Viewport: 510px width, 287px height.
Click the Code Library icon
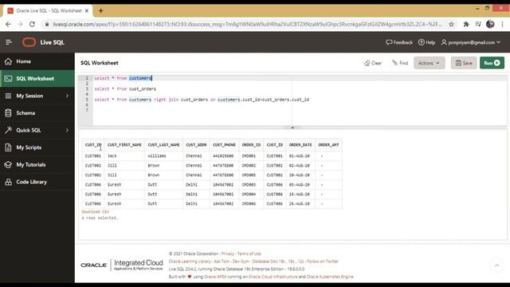pos(9,182)
